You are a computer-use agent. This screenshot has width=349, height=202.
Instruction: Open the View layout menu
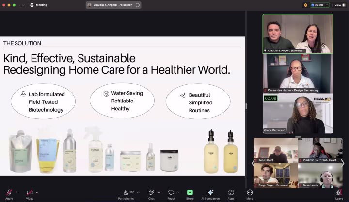(x=340, y=5)
